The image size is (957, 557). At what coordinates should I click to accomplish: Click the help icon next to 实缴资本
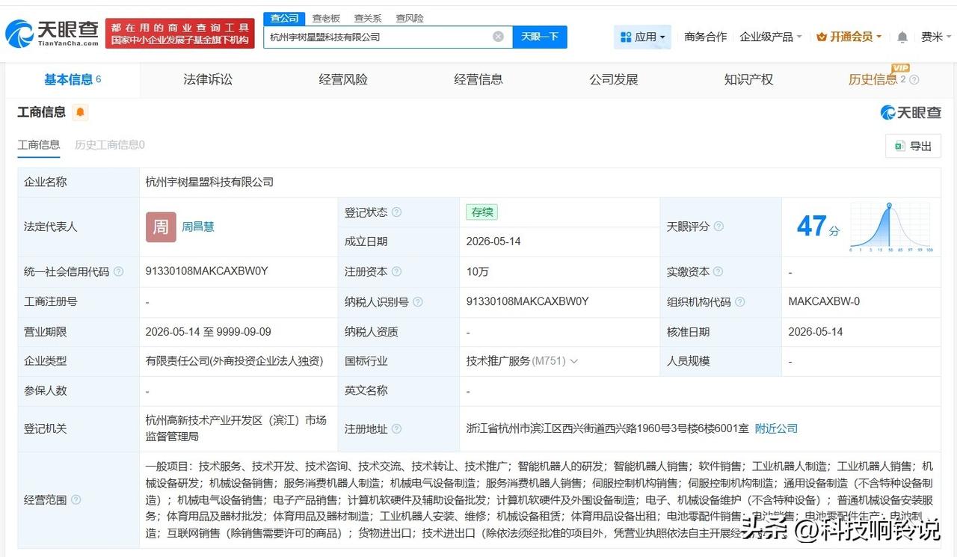pyautogui.click(x=718, y=272)
